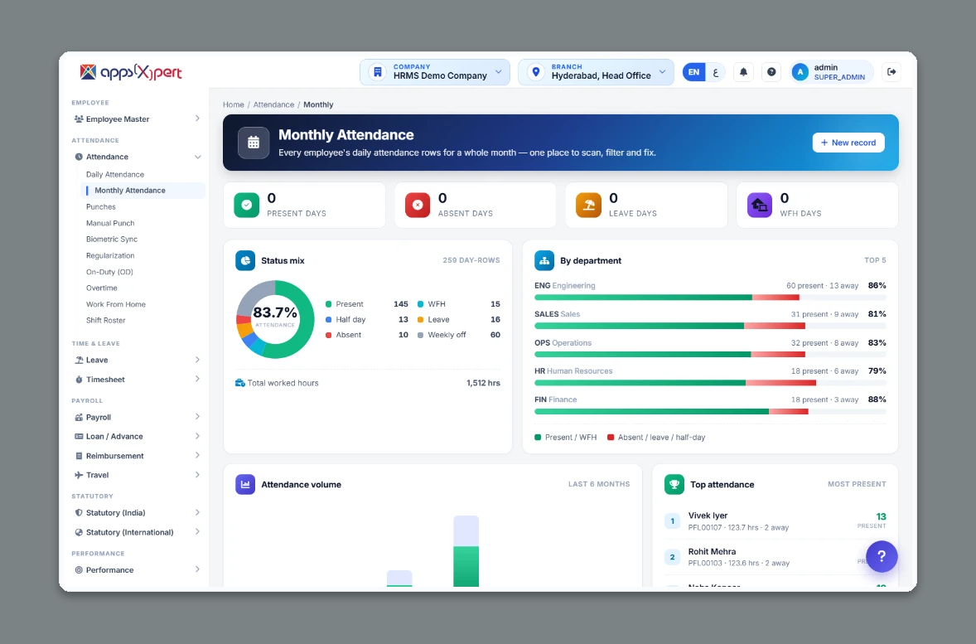976x644 pixels.
Task: Click the purple WFH Days icon
Action: (760, 205)
